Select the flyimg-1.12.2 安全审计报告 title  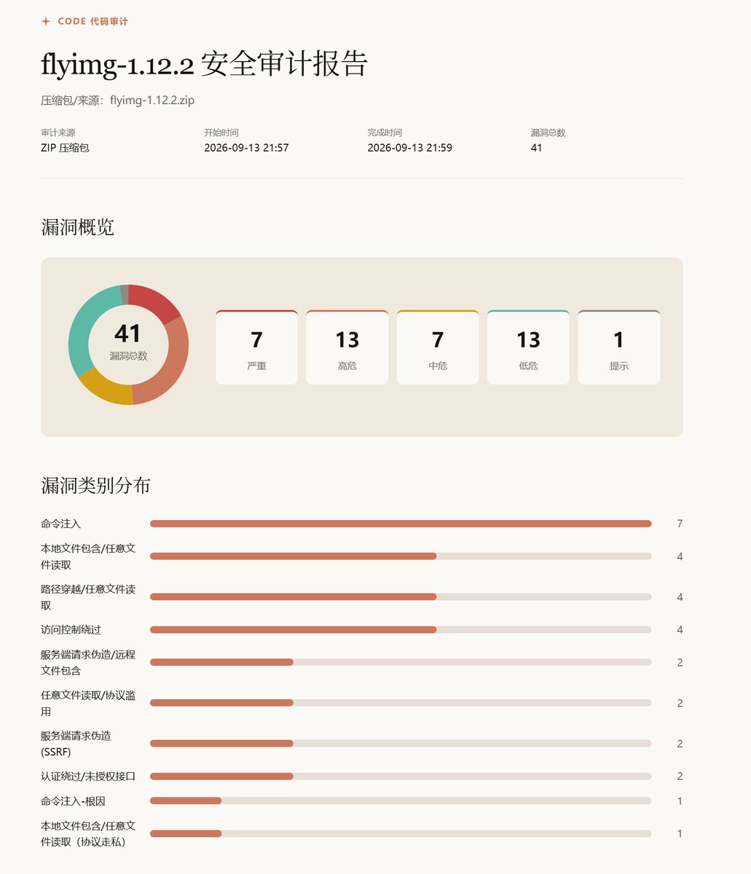pos(204,65)
